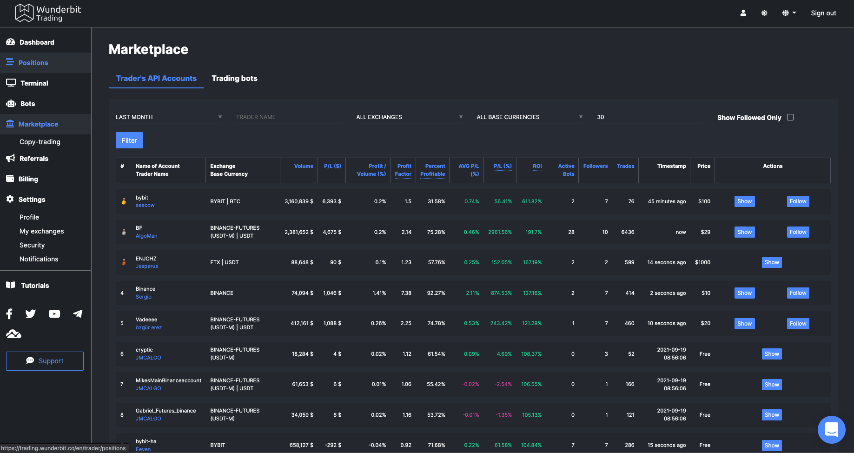The image size is (854, 453).
Task: Click Follow for the BF AlgoMan account
Action: pos(798,232)
